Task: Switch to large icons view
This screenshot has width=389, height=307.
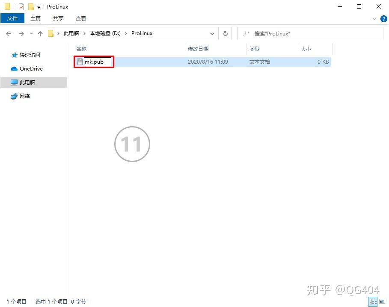Action: tap(382, 301)
